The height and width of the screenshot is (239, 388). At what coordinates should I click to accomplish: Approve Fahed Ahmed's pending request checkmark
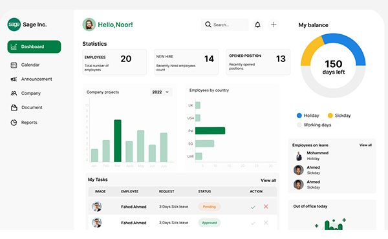pos(253,207)
